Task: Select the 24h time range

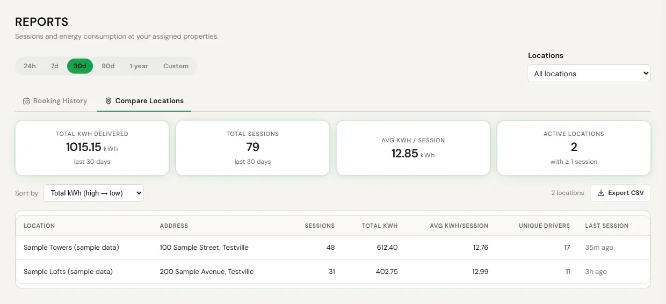Action: [30, 66]
